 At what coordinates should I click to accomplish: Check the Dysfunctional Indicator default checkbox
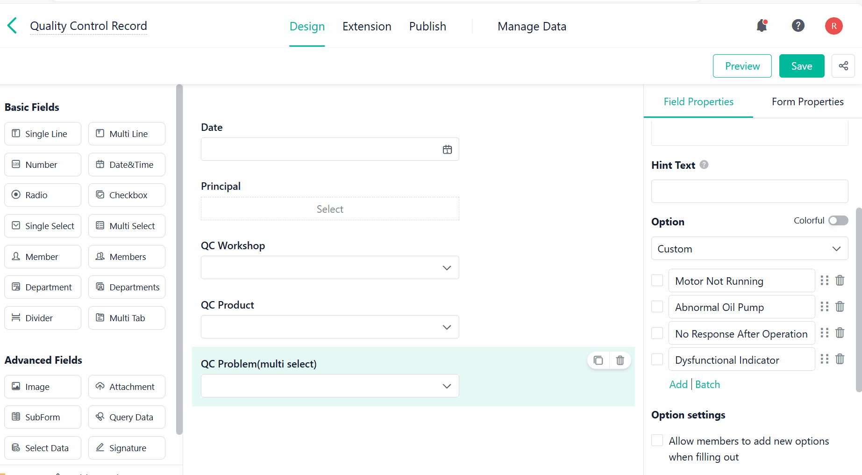657,360
